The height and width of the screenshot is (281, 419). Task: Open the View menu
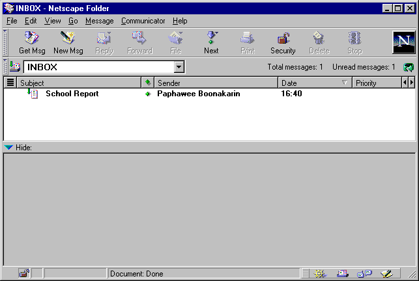53,21
